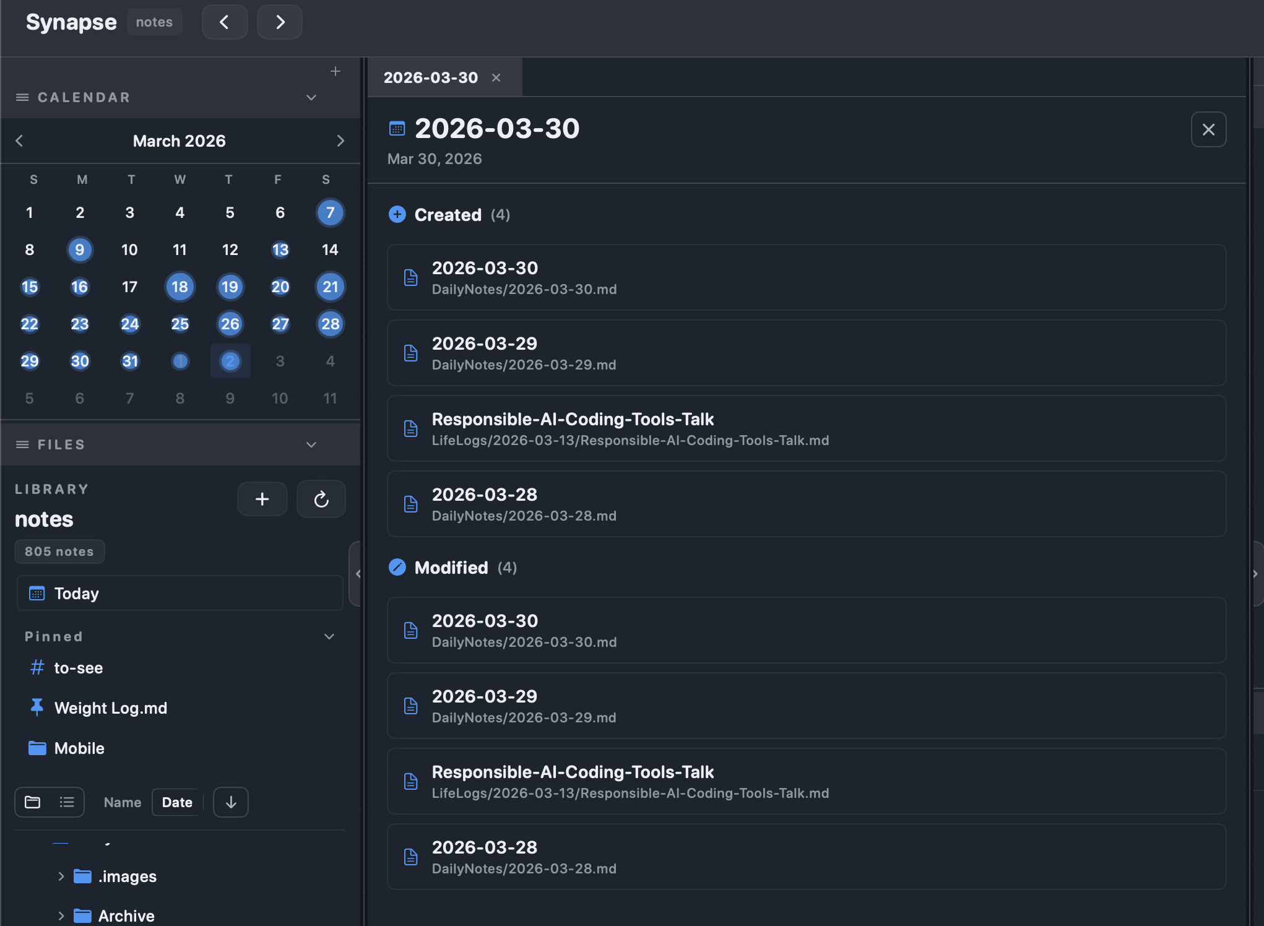Collapse the Pinned section
Viewport: 1264px width, 926px height.
pyautogui.click(x=329, y=637)
